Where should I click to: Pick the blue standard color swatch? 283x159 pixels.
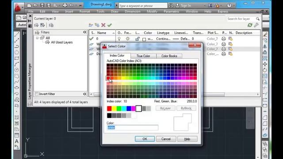(x=129, y=108)
